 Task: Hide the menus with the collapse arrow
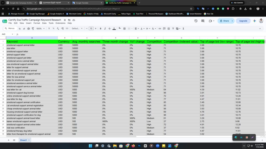(260, 28)
